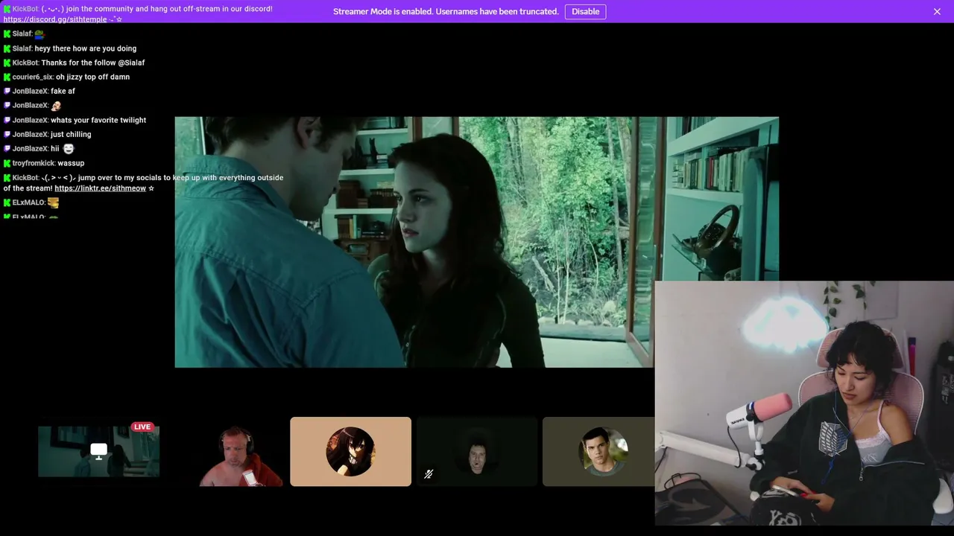The height and width of the screenshot is (536, 954).
Task: Click the Twitch icon beside "hii" message
Action: 7,149
